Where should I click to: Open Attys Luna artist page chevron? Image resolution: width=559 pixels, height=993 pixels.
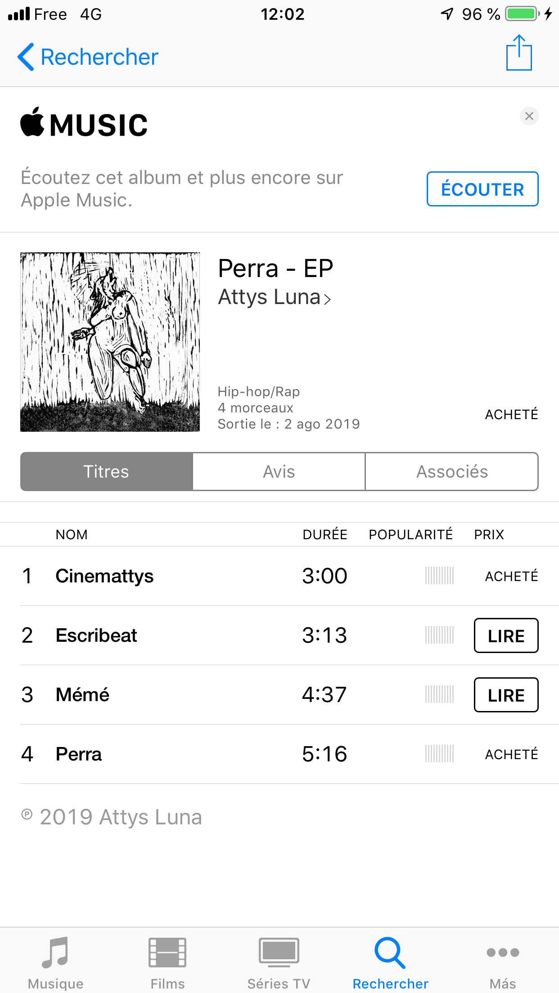click(327, 299)
